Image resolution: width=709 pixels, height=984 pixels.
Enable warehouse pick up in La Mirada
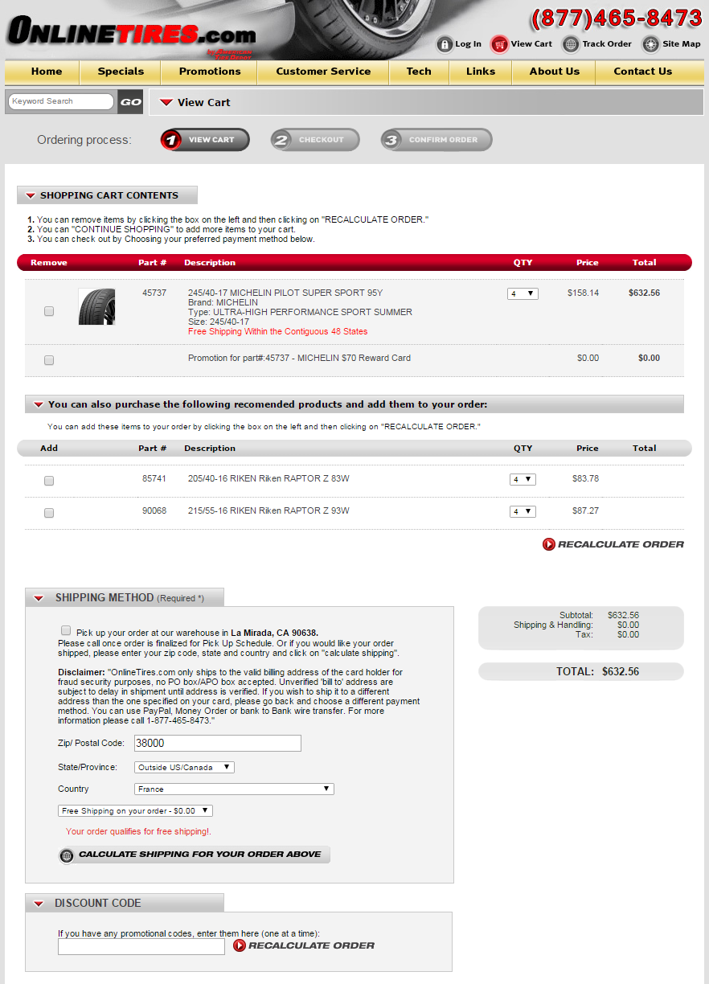click(66, 630)
